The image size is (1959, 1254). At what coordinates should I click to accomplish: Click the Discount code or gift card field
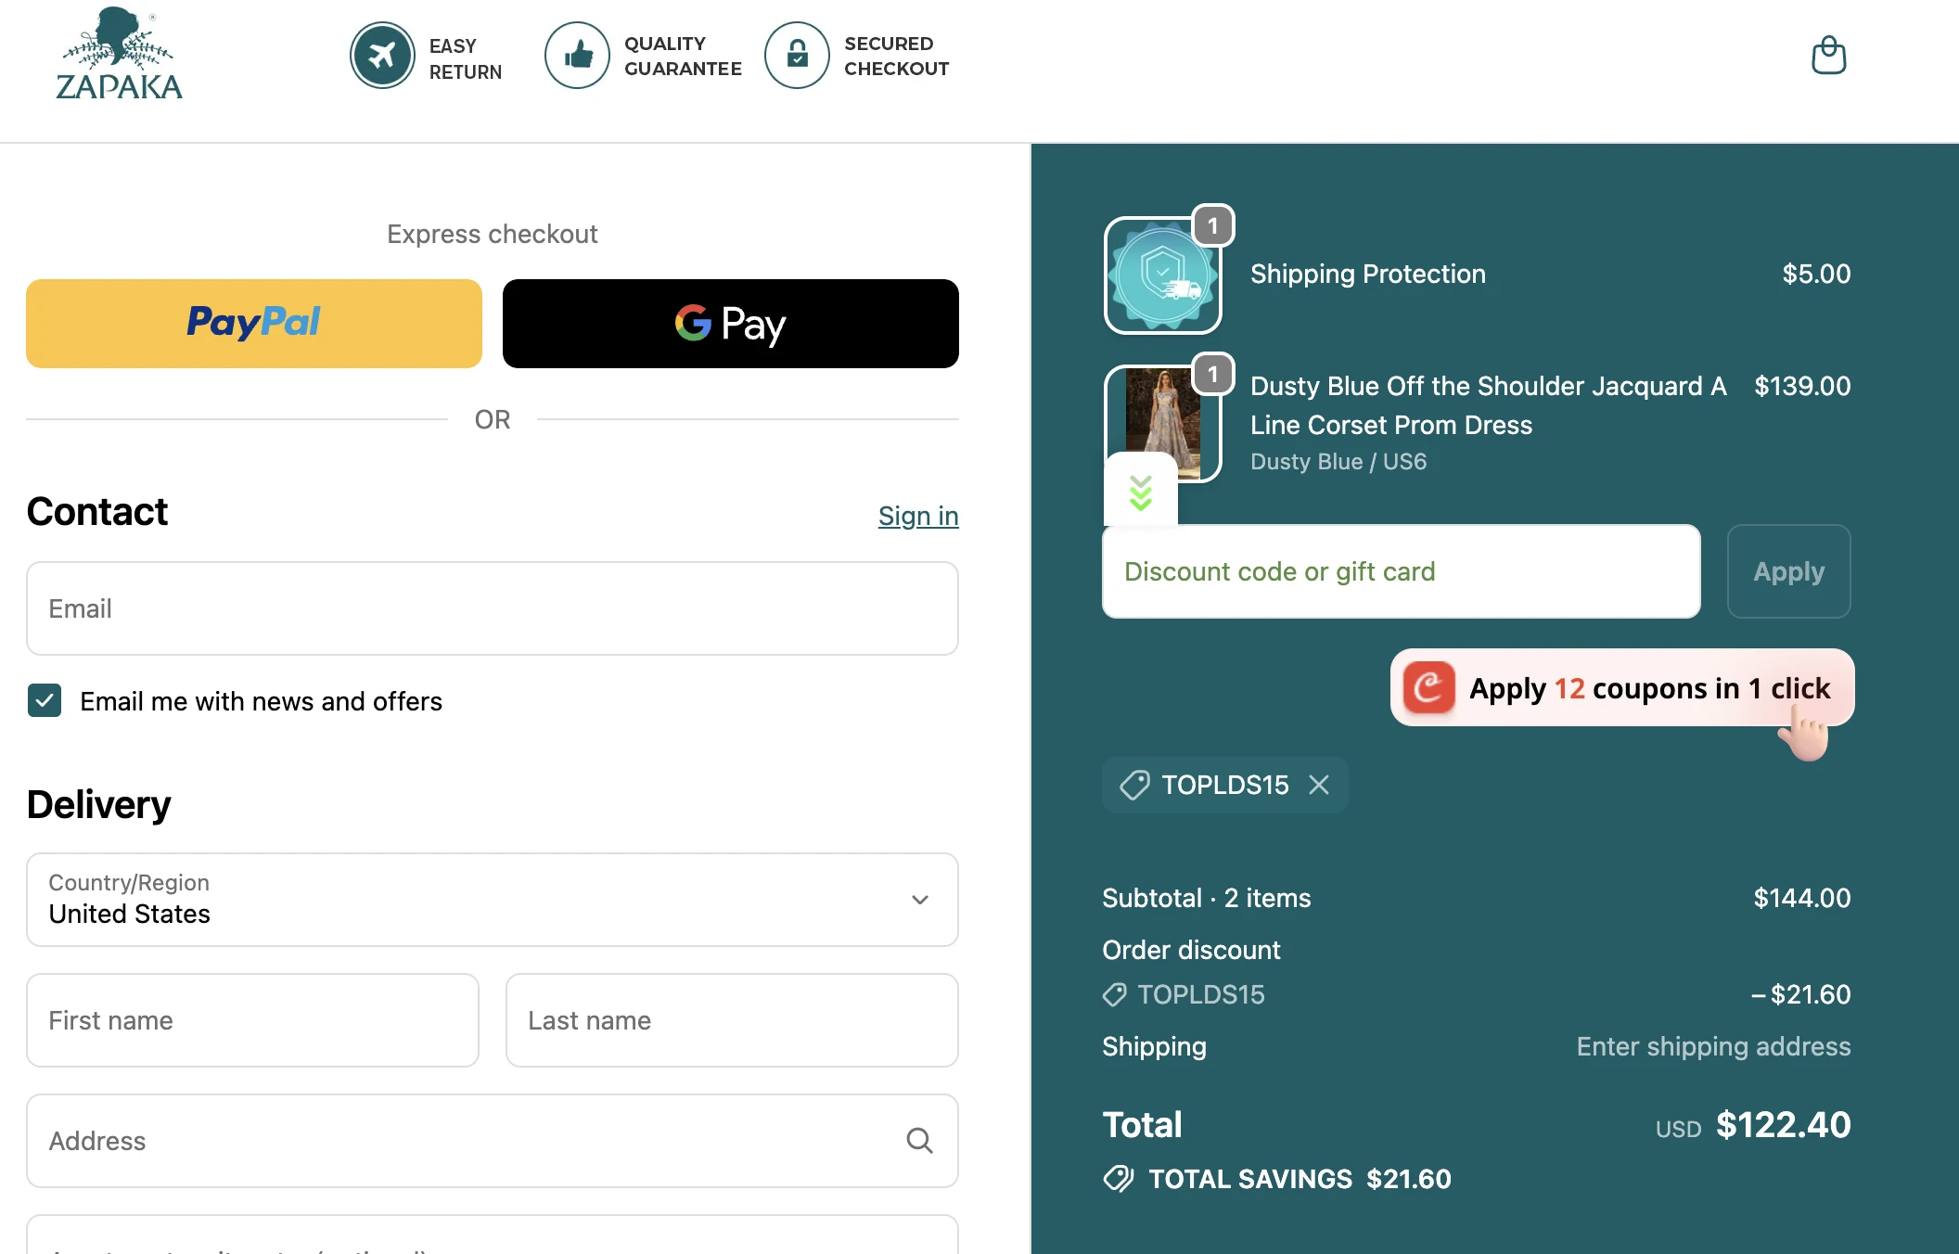[1402, 571]
